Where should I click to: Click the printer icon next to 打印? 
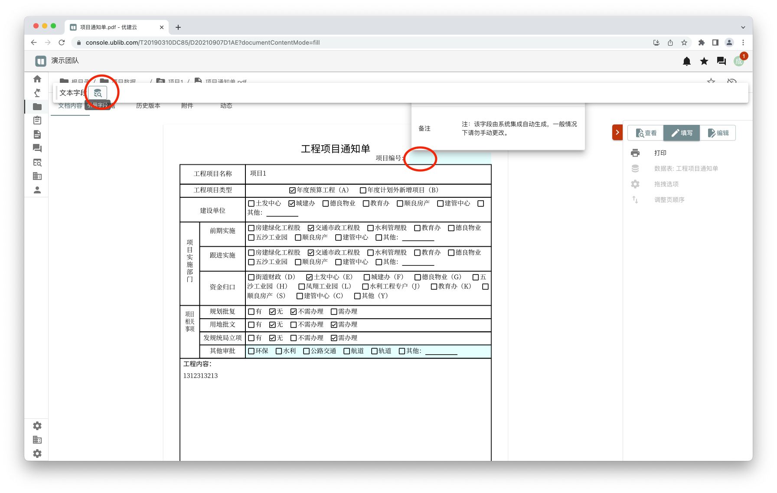[635, 153]
